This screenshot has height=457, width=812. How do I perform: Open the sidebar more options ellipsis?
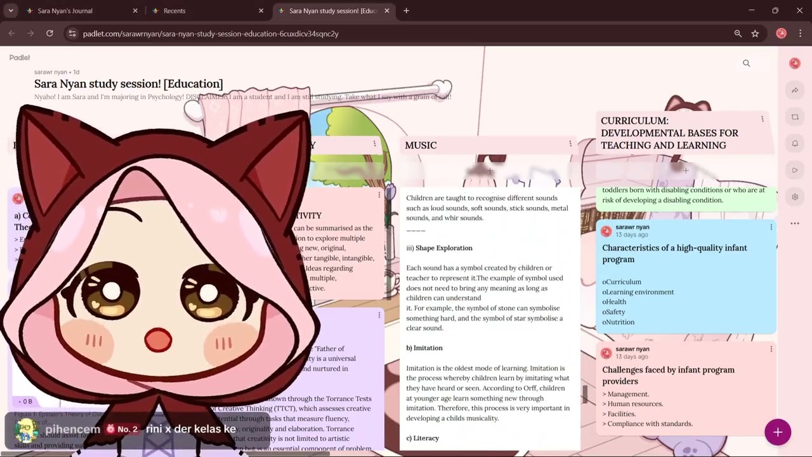click(x=795, y=223)
